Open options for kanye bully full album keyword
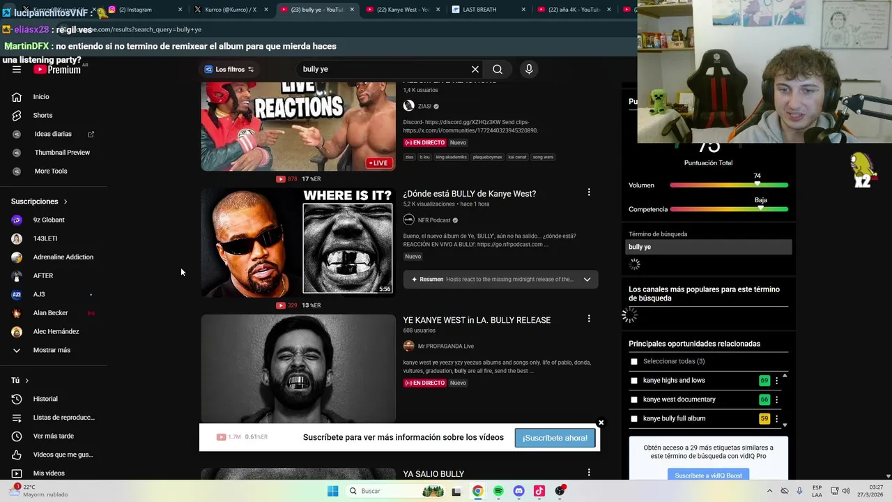Screen dimensions: 892x502 click(x=776, y=419)
